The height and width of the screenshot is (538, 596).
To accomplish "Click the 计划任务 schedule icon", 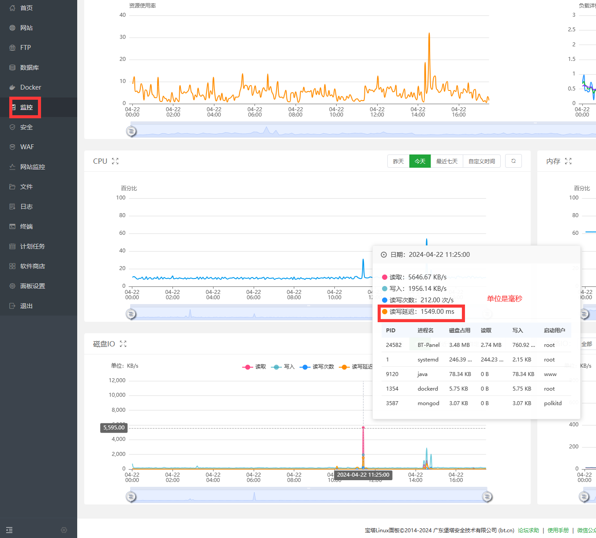I will tap(12, 246).
